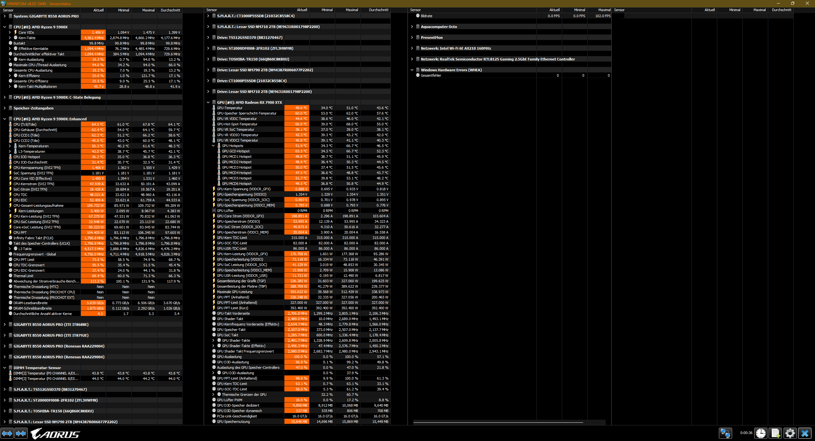Viewport: 815px width, 441px height.
Task: Expand the Speicher-Zeitangaben group
Action: click(4, 108)
